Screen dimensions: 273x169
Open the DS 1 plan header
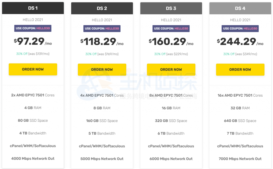[x=33, y=8]
